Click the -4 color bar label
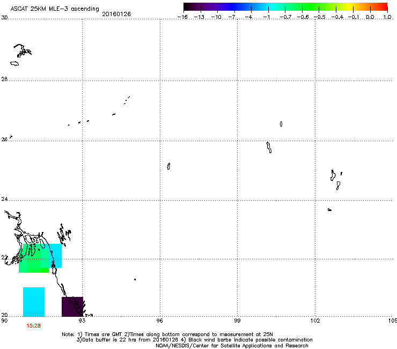The image size is (397, 349). click(x=249, y=17)
